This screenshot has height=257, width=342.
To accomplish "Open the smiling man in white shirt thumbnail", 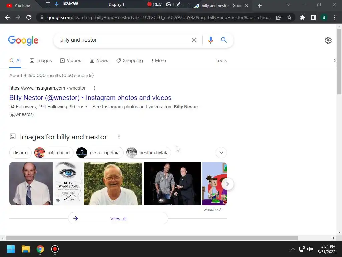I will coord(113,184).
